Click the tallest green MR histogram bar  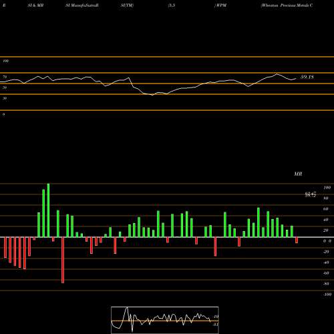coord(48,210)
